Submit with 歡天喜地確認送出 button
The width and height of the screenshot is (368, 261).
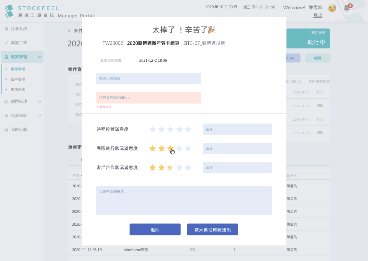point(212,229)
